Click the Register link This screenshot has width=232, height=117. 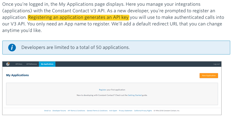point(103,90)
